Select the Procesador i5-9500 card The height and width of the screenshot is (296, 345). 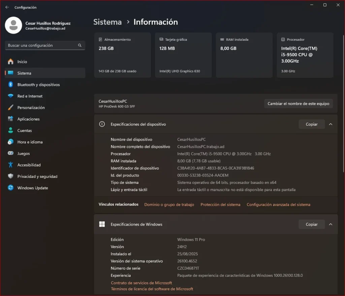coord(305,55)
